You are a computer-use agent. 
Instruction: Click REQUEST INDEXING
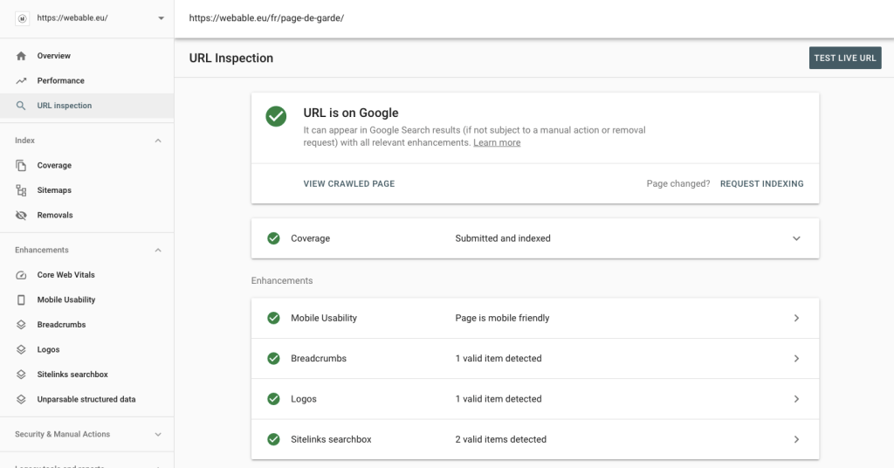pyautogui.click(x=761, y=183)
